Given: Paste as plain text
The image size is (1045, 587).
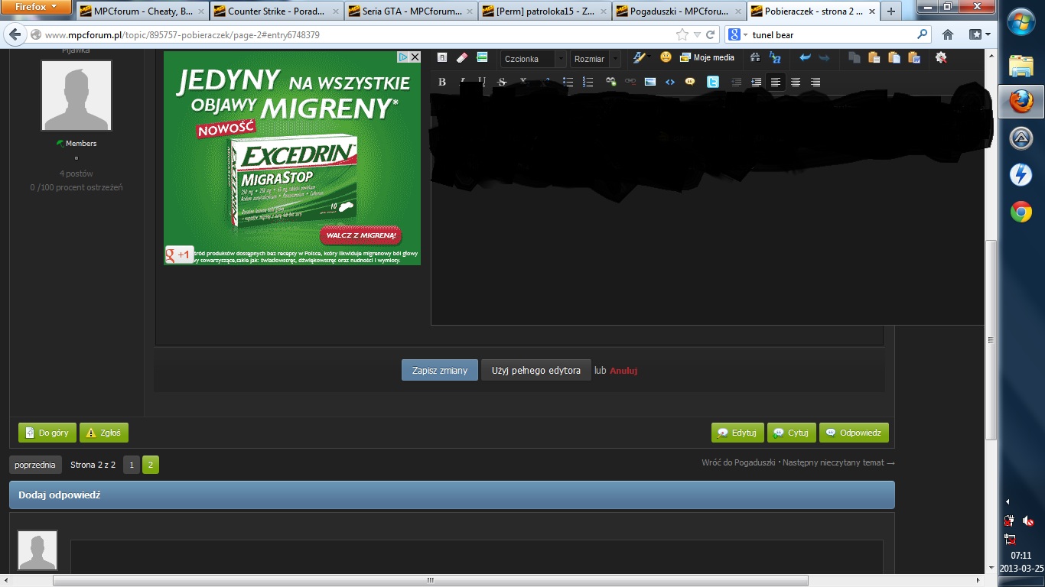Looking at the screenshot, I should tap(894, 57).
